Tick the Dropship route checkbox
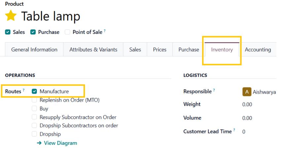The width and height of the screenshot is (284, 154). pyautogui.click(x=34, y=134)
